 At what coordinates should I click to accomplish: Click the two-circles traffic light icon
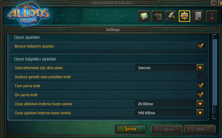(211, 16)
